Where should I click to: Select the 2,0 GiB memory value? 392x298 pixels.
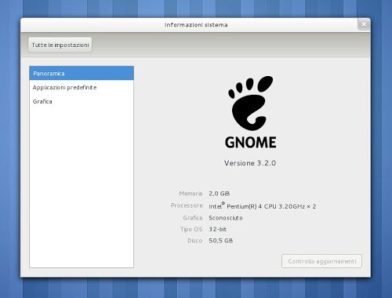220,194
